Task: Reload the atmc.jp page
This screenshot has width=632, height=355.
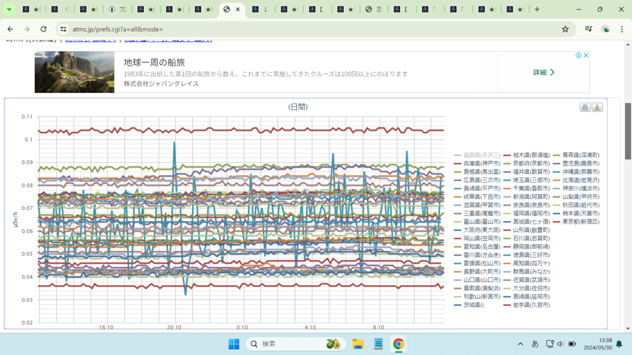Action: pyautogui.click(x=43, y=29)
